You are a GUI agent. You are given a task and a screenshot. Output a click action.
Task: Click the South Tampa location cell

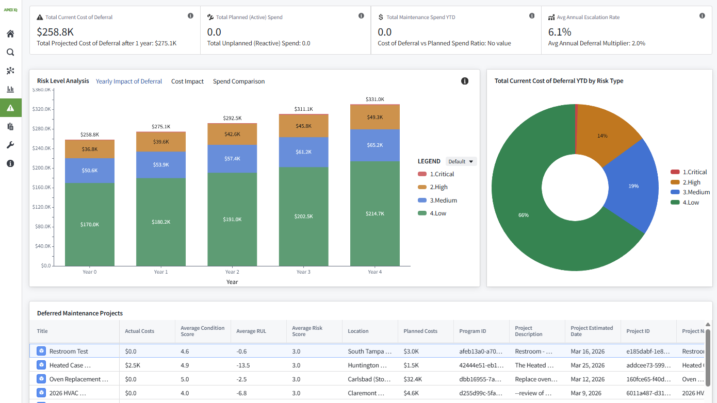tap(370, 351)
